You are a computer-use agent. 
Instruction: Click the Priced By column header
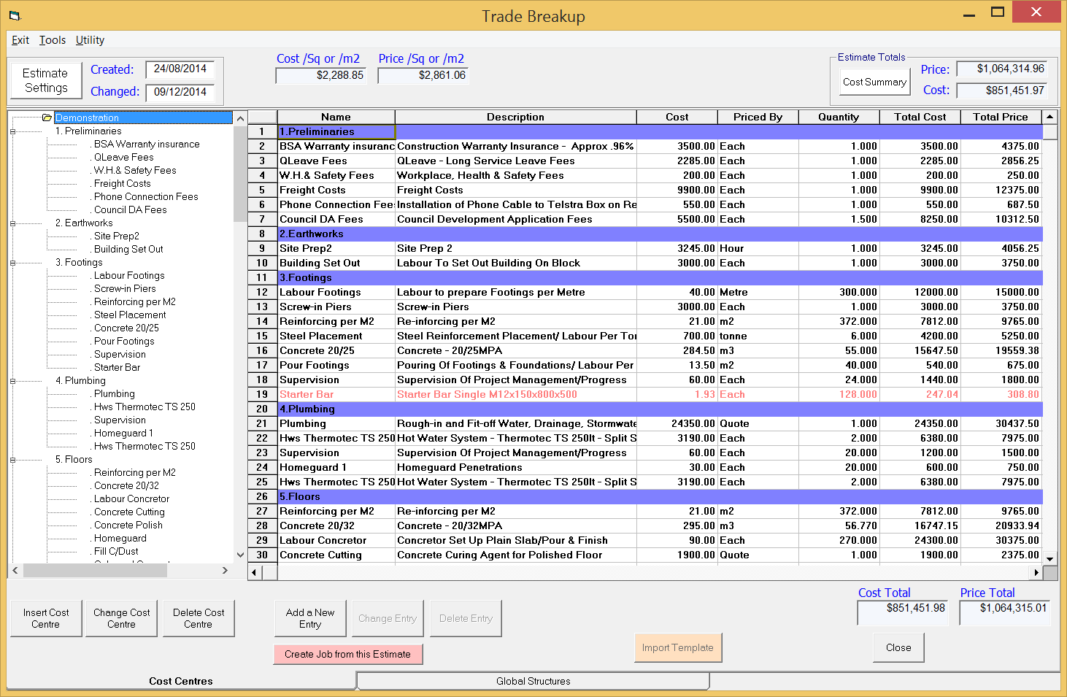pos(758,117)
